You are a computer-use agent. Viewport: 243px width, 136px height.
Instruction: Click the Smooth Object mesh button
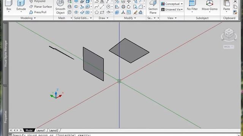(x=60, y=7)
